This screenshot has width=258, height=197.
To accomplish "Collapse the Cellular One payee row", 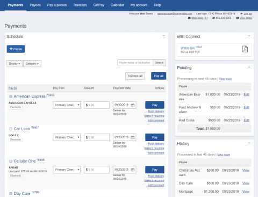I will 11,161.
